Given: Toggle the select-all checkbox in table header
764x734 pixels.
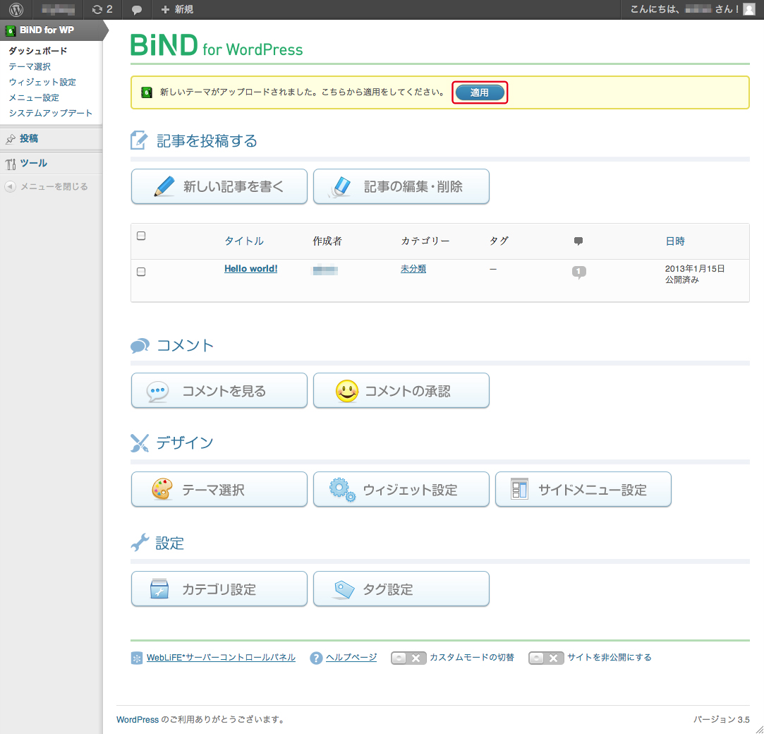Looking at the screenshot, I should [141, 236].
